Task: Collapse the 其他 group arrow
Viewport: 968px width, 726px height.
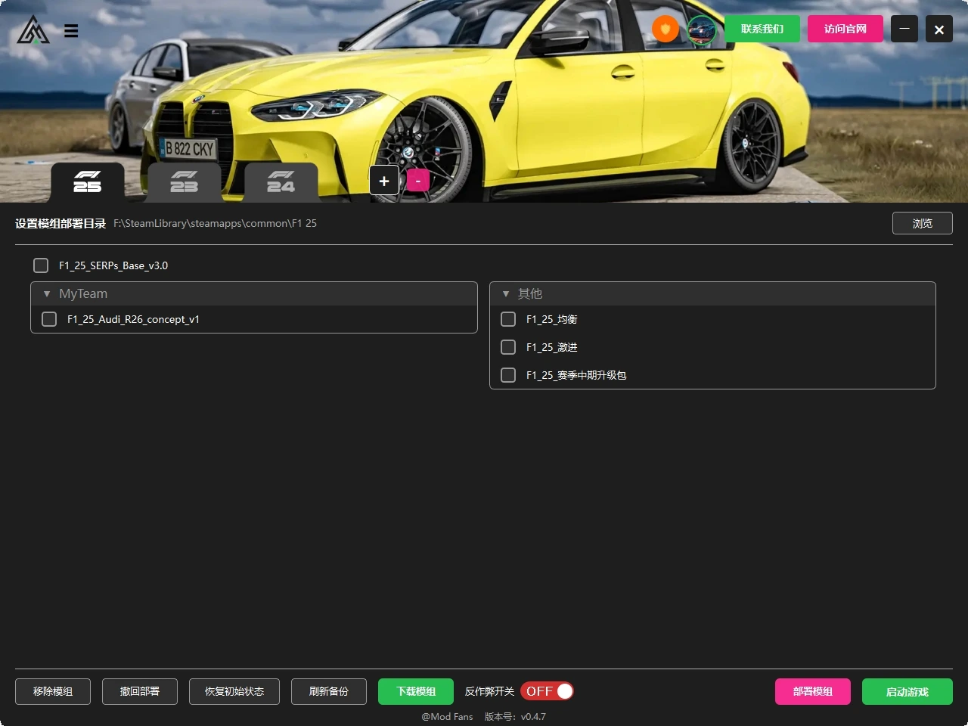Action: (506, 293)
